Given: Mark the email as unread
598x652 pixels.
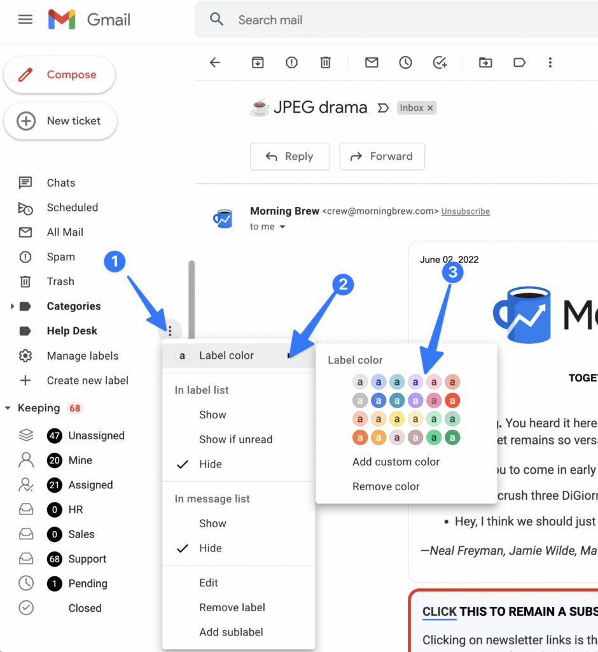Looking at the screenshot, I should [x=372, y=62].
